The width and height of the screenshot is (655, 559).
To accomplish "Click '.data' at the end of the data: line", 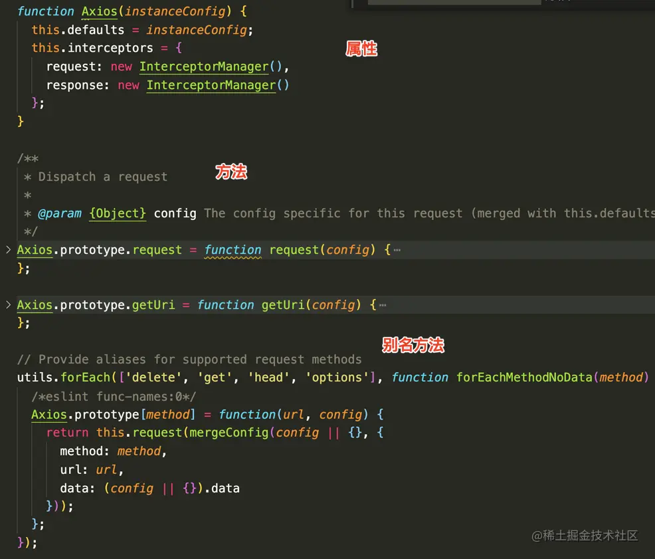I will [222, 489].
